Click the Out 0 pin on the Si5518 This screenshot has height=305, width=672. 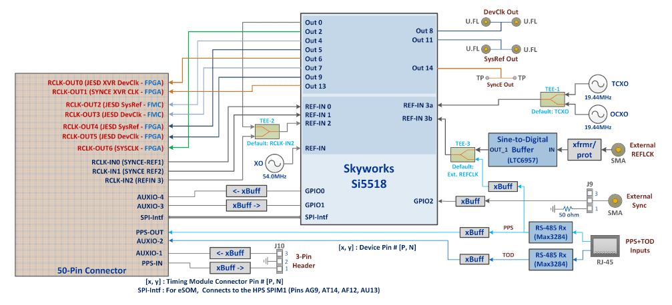click(314, 22)
